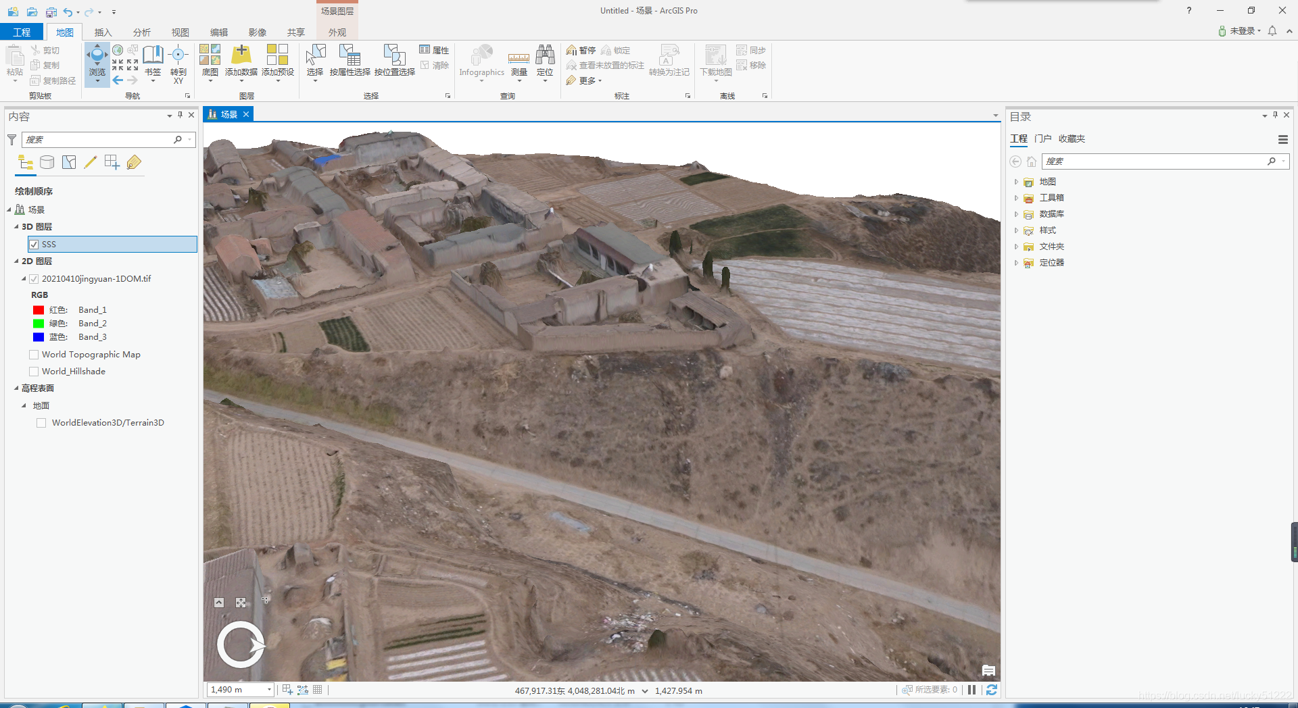Image resolution: width=1298 pixels, height=708 pixels.
Task: Open the Infographics tool
Action: [x=482, y=62]
